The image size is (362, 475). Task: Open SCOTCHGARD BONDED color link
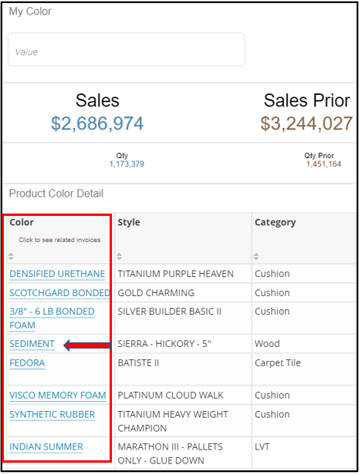[x=59, y=293]
